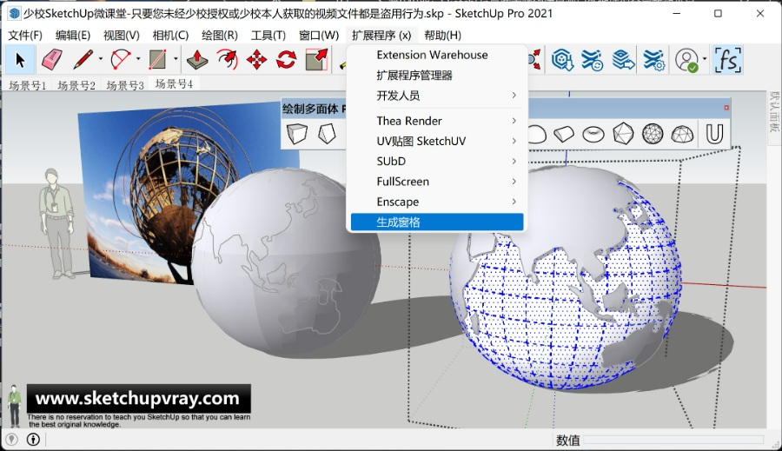
Task: Switch to scene tab 场景号4
Action: tap(174, 83)
